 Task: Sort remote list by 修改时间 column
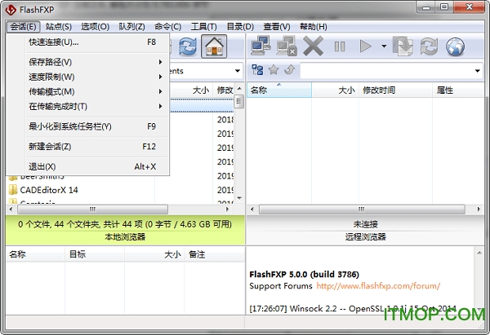point(395,90)
